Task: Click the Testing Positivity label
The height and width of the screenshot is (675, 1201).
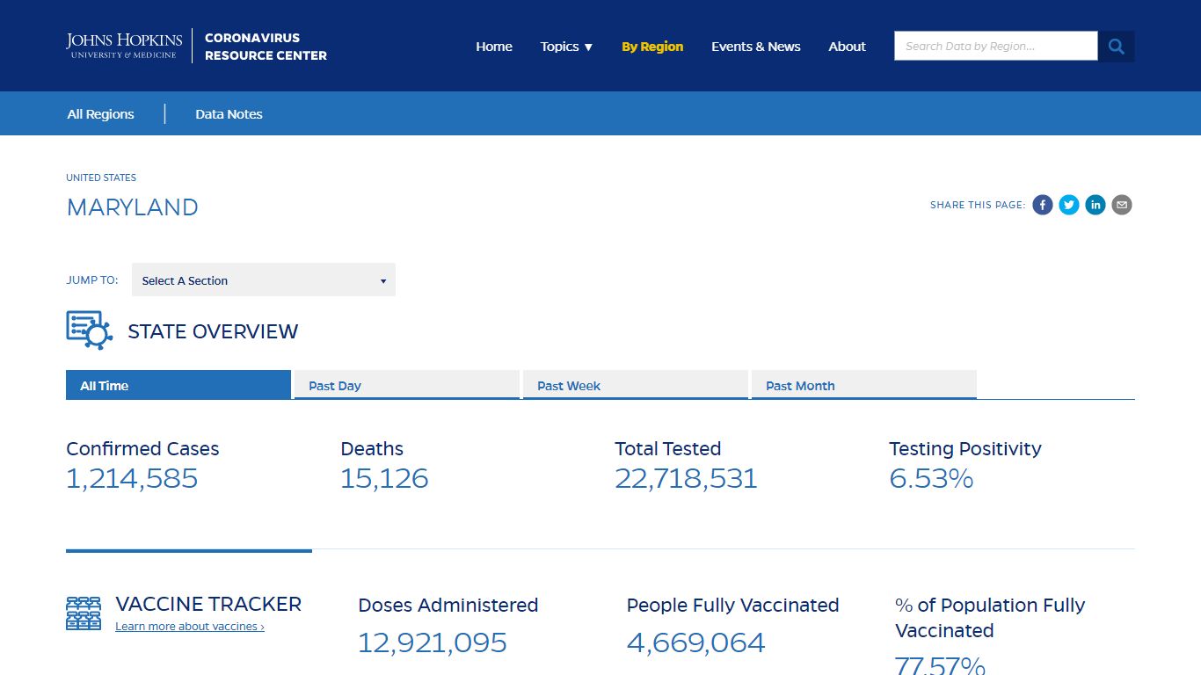Action: point(965,449)
